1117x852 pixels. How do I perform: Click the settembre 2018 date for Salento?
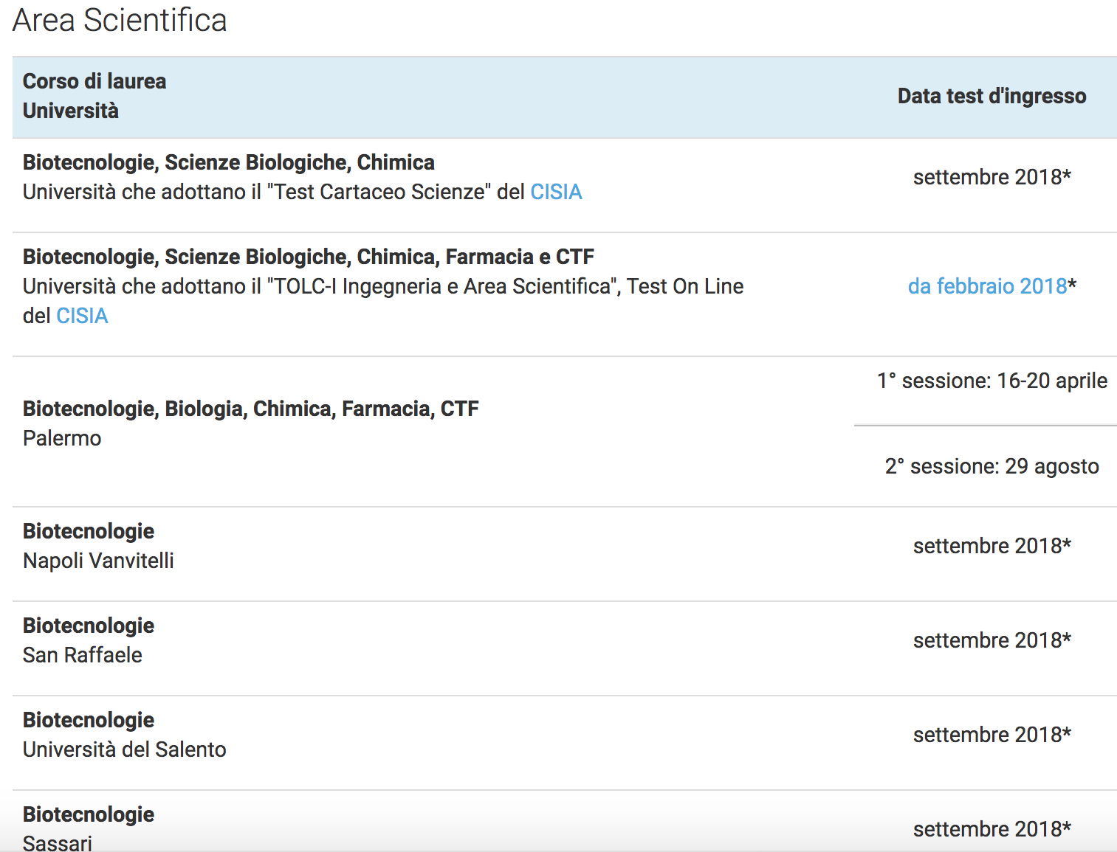coord(991,735)
